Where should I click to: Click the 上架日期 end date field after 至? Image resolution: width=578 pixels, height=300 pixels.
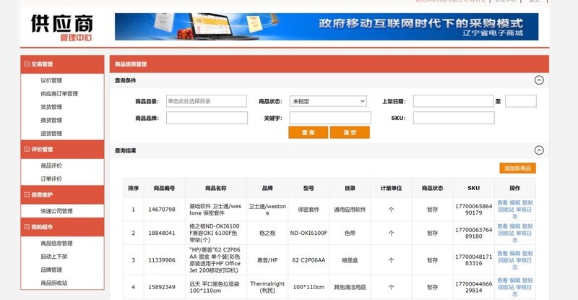tap(521, 101)
